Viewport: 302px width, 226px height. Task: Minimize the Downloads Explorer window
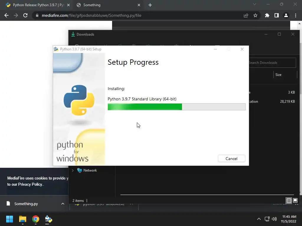266,34
